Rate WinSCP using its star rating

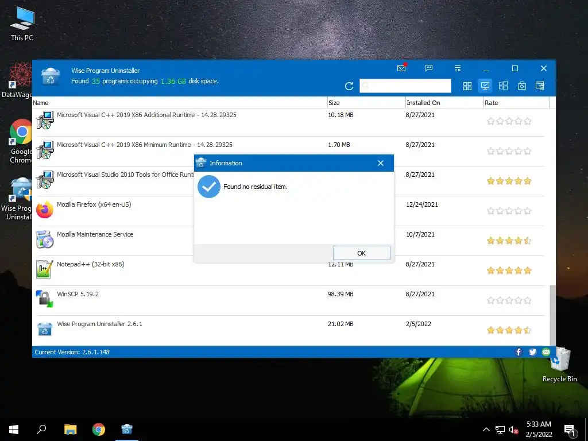509,300
